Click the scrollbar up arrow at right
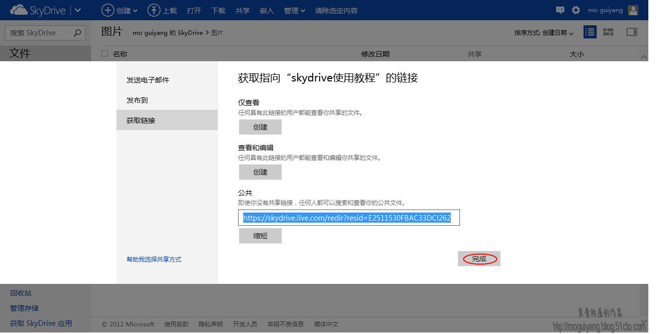661x334 pixels. (x=644, y=57)
